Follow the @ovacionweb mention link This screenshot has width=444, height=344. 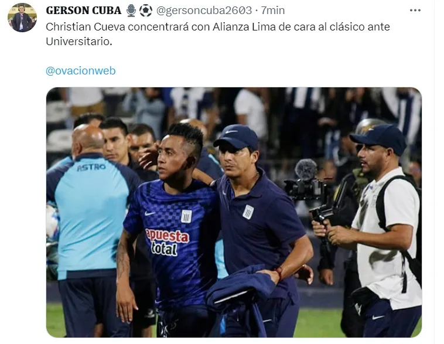(x=81, y=70)
